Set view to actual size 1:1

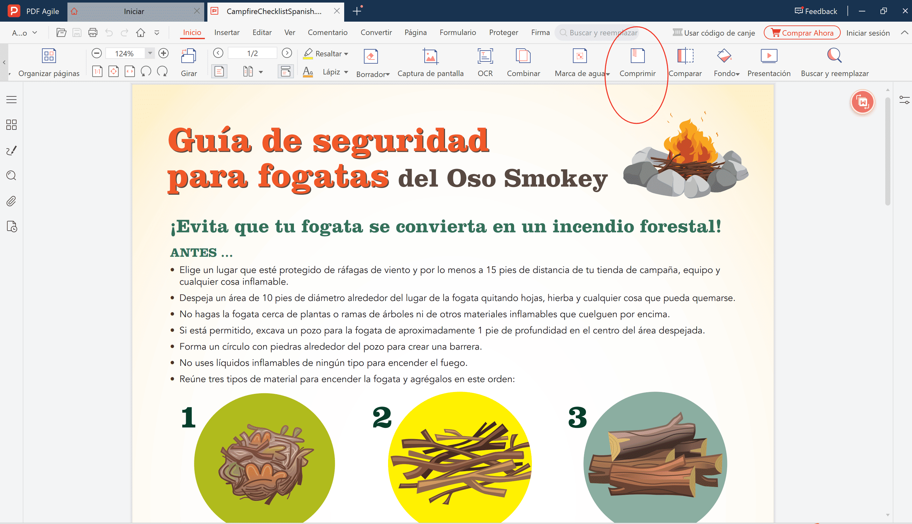coord(97,71)
